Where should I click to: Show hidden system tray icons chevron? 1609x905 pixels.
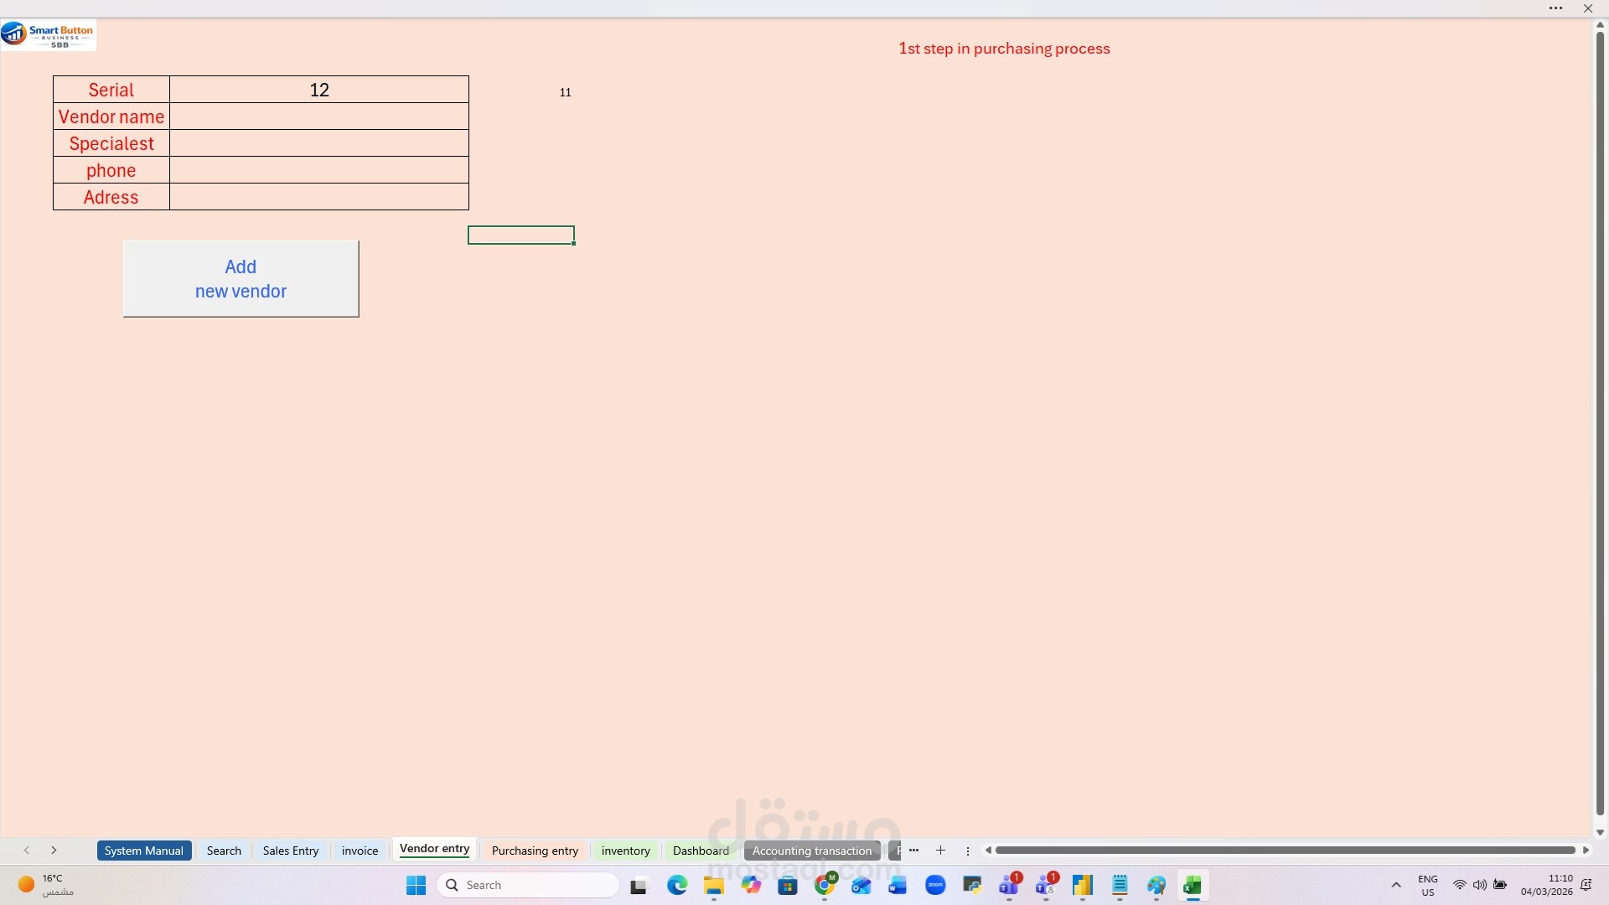coord(1396,885)
